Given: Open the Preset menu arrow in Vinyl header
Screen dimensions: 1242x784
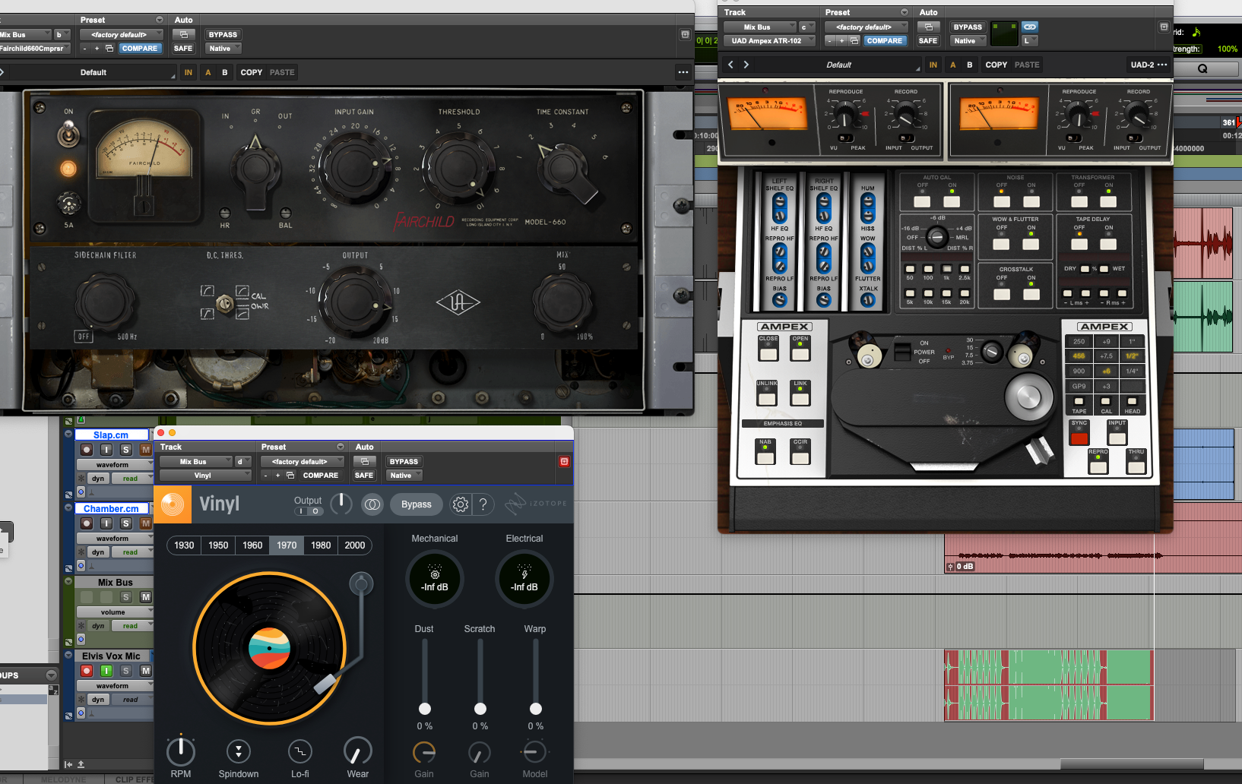Looking at the screenshot, I should (341, 447).
